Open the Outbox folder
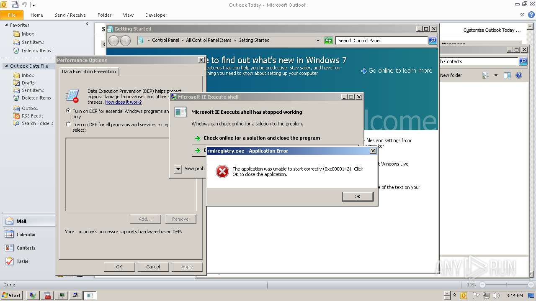This screenshot has height=301, width=536. 30,108
